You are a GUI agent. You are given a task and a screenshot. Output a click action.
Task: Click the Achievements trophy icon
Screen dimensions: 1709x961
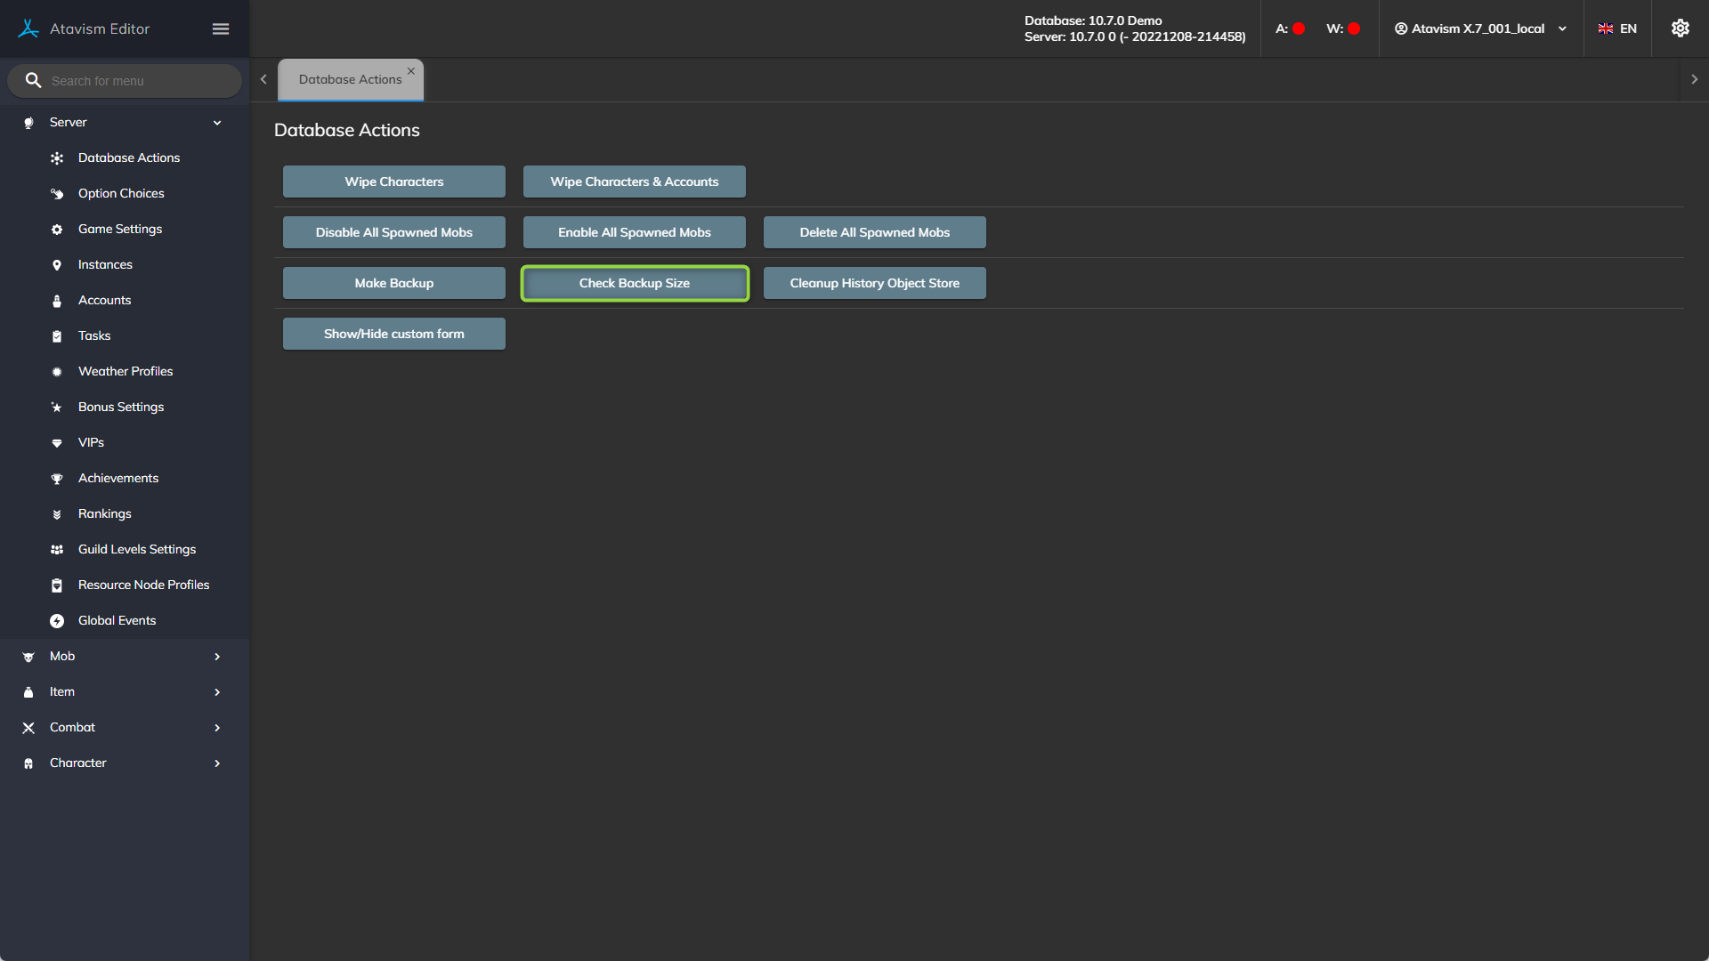(x=57, y=479)
